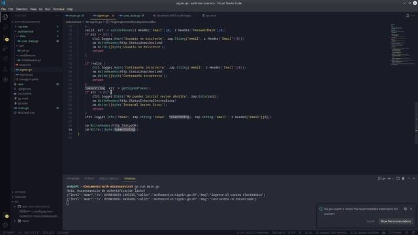The image size is (418, 235).
Task: Click Split Editor icon in editor top right
Action: coord(407,16)
